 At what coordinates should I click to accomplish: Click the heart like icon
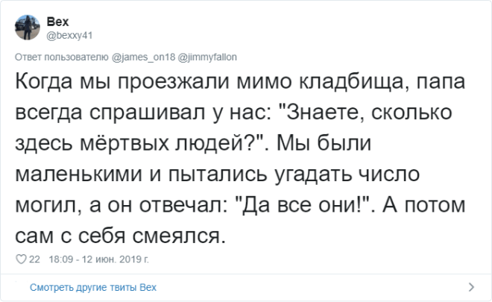pyautogui.click(x=20, y=259)
